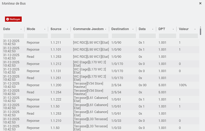The image size is (205, 131).
Task: Select source cell 1.1.131
Action: [56, 71]
